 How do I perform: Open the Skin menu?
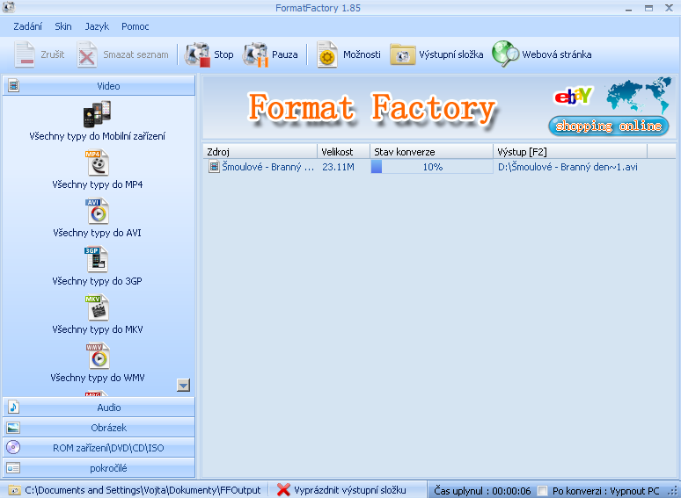point(63,26)
